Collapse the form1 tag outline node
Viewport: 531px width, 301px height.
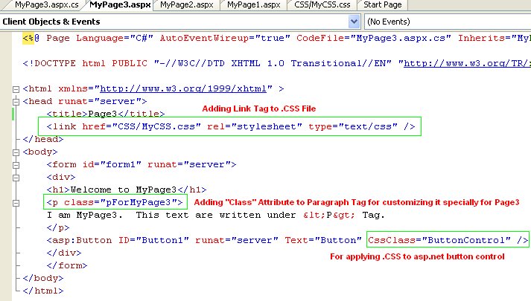(x=16, y=165)
